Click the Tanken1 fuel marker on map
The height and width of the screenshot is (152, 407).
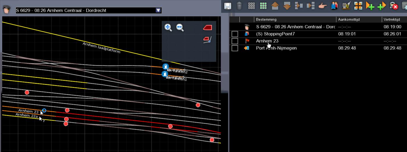164,74
